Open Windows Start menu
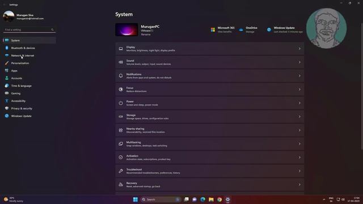Image resolution: width=363 pixels, height=204 pixels. [x=136, y=199]
